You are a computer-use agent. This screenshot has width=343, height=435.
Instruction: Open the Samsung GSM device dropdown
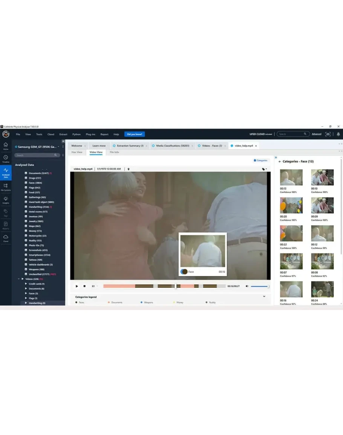(58, 147)
